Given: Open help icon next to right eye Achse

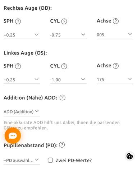Looking at the screenshot, I should 116,21.
